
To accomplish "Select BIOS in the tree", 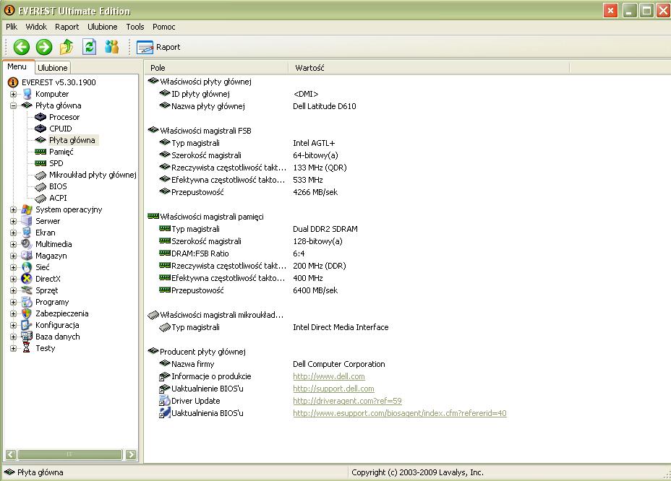I will 58,186.
